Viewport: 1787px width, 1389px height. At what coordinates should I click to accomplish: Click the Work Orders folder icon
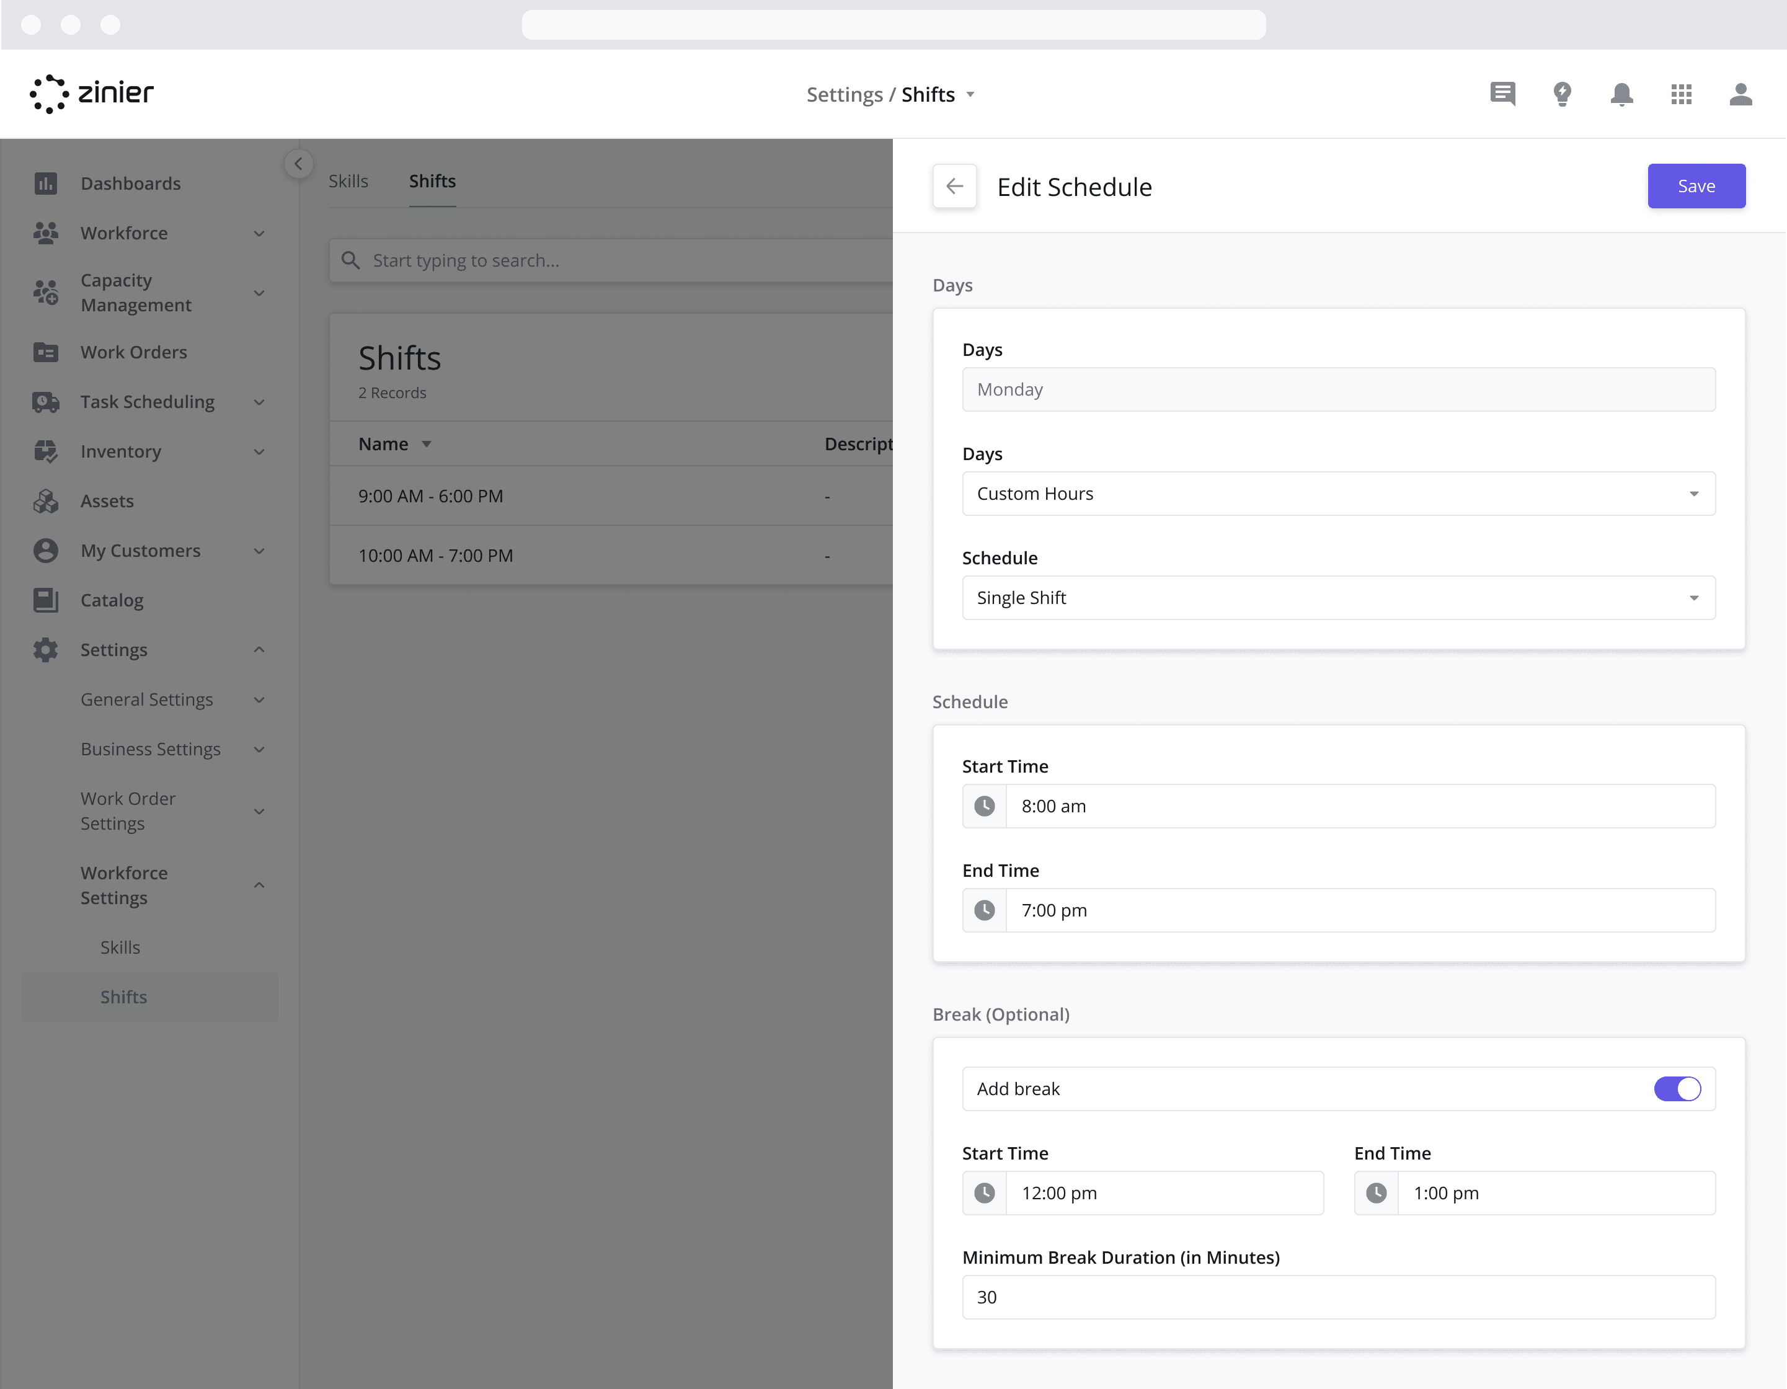(x=46, y=352)
